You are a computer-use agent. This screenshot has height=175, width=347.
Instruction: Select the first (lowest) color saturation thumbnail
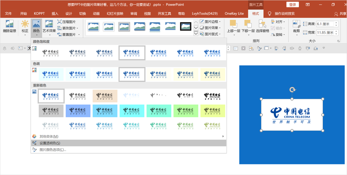[51, 53]
